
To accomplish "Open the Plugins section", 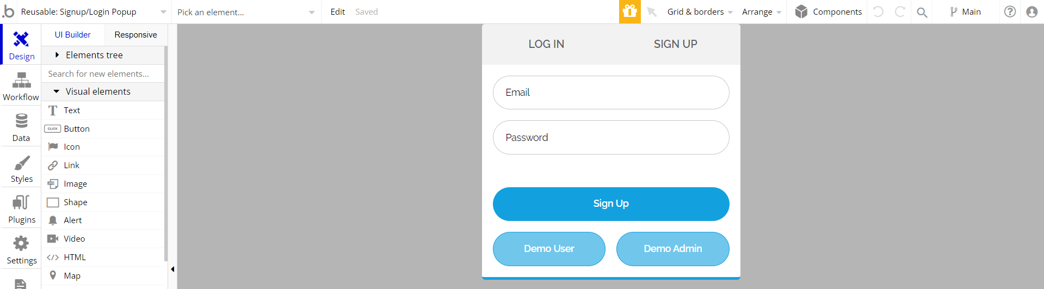I will pos(21,208).
